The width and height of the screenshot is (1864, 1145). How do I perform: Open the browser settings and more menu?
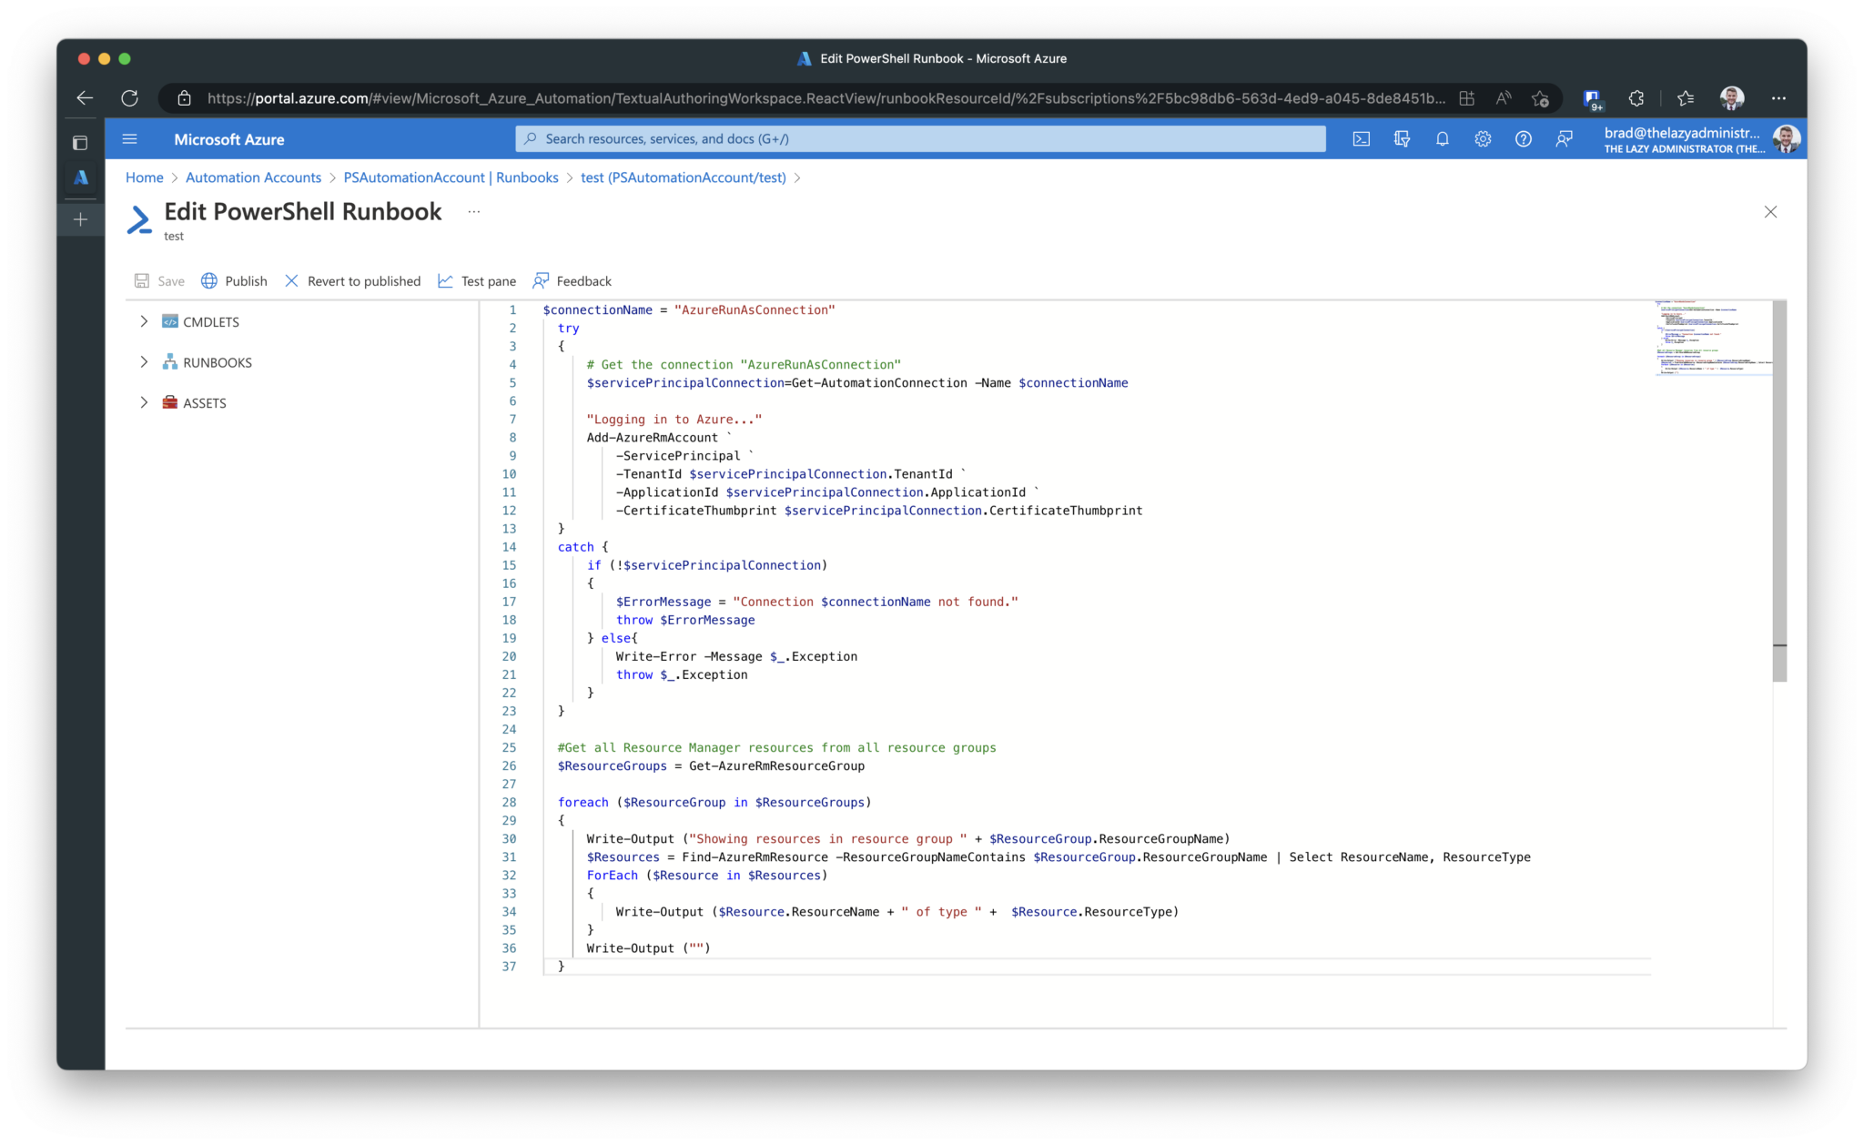tap(1778, 98)
